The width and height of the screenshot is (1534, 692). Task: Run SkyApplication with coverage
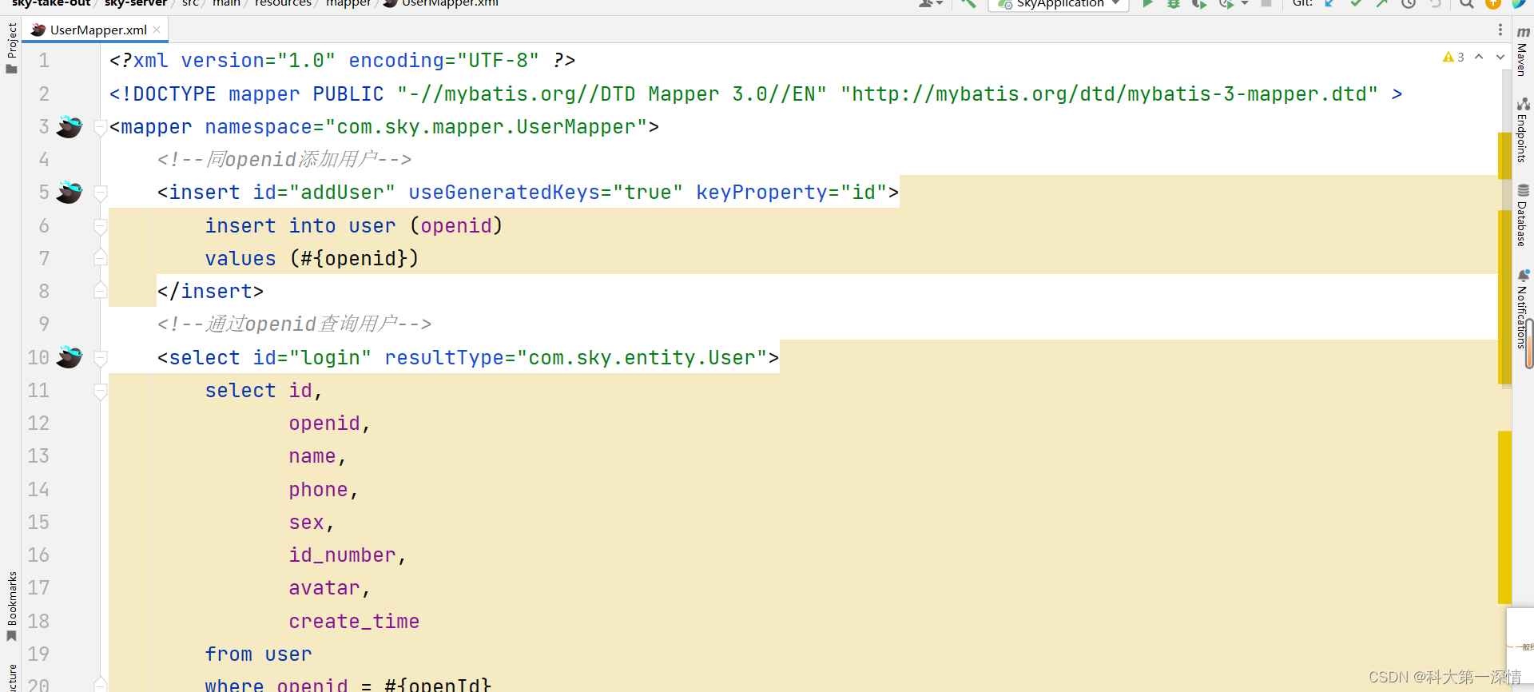1199,4
